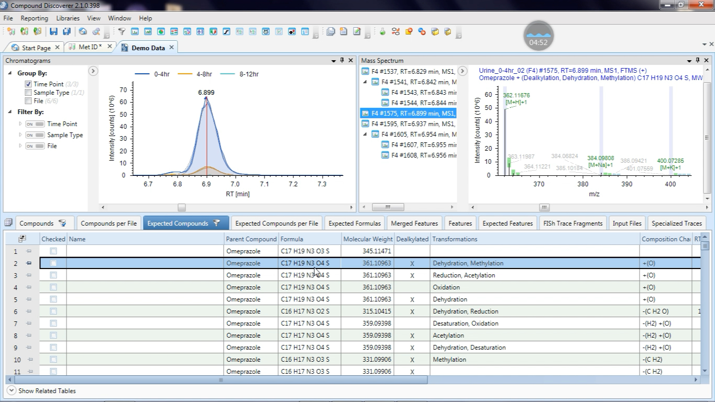
Task: Toggle the File filter ON switch
Action: tap(35, 146)
